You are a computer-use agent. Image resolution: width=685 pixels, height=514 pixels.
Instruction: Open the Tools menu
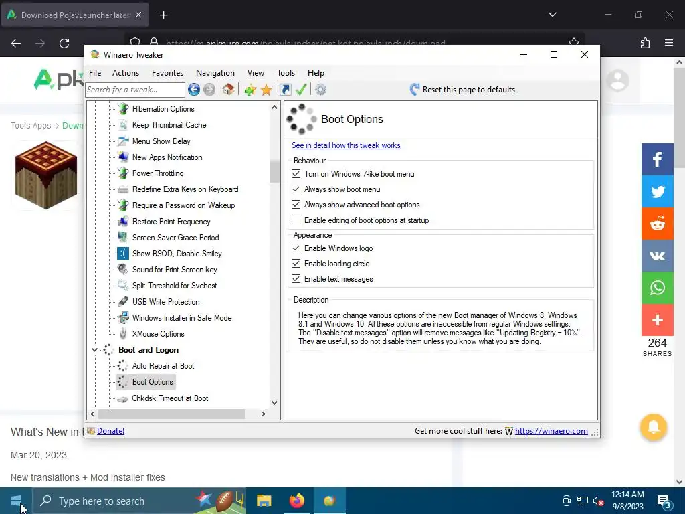286,73
